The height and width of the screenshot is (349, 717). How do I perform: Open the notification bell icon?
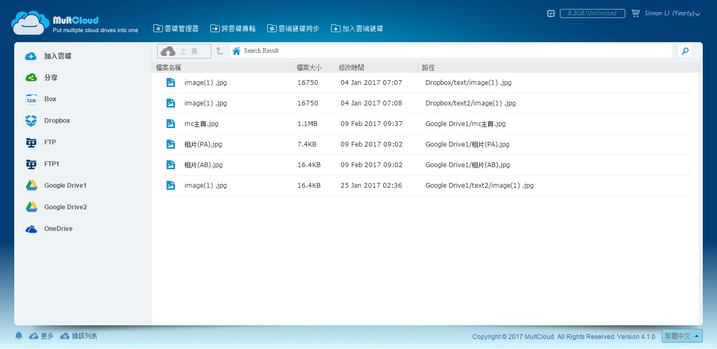(x=19, y=336)
